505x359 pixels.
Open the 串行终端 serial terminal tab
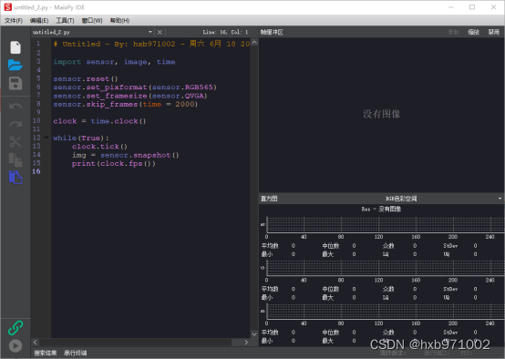point(76,353)
